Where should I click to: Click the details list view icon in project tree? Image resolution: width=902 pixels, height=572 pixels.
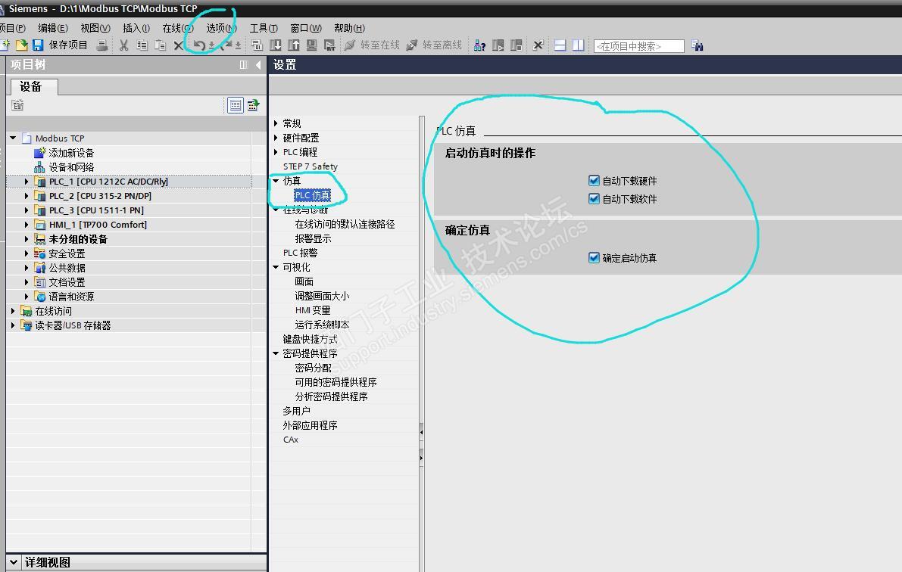tap(236, 105)
